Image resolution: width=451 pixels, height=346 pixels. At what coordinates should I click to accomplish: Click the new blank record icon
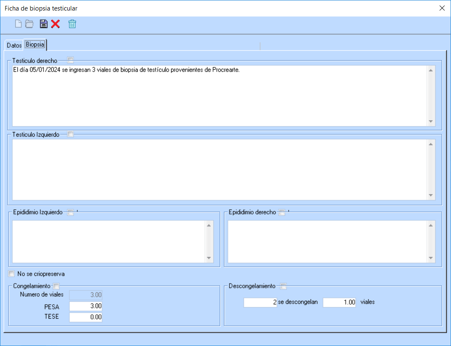(x=18, y=24)
